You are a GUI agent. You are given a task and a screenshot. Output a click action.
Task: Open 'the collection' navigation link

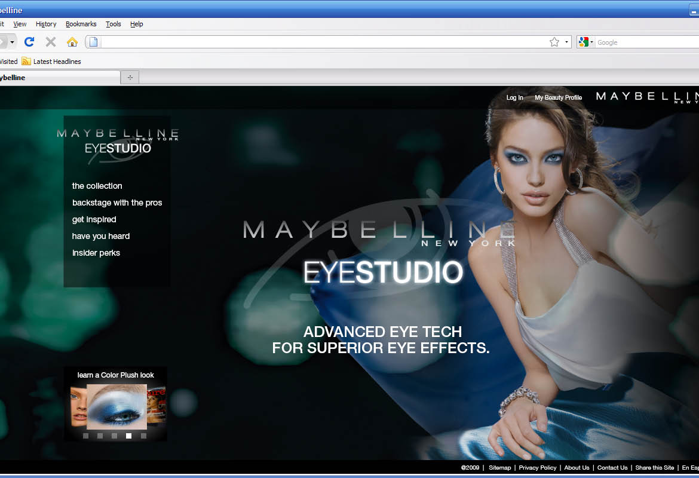click(97, 186)
